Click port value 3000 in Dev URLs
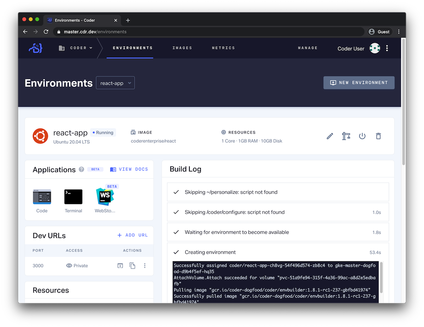Screen dimensions: 424x327 pos(38,266)
